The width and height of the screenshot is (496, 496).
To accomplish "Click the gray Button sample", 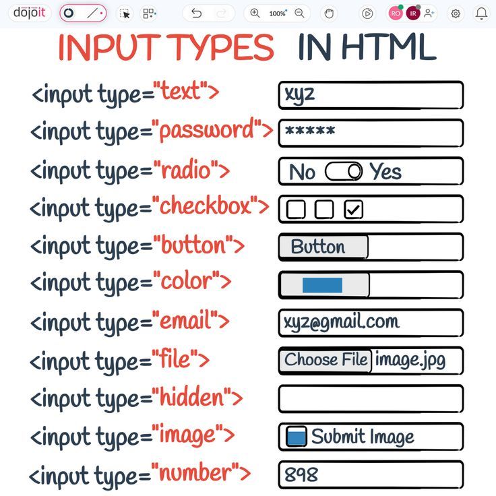I will coord(323,247).
